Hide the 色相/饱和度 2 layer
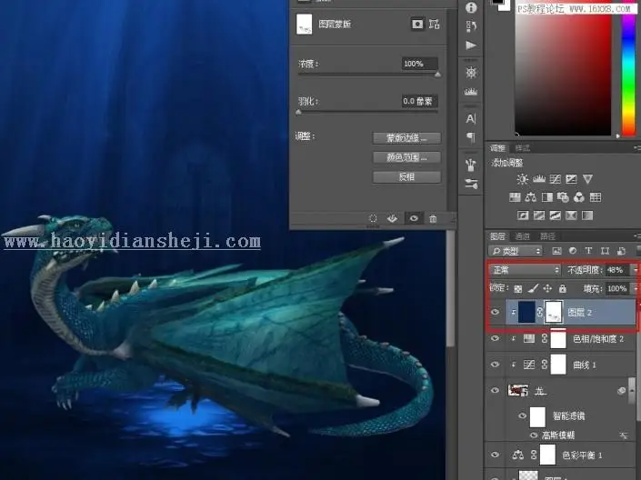Viewport: 641px width, 480px height. point(495,338)
